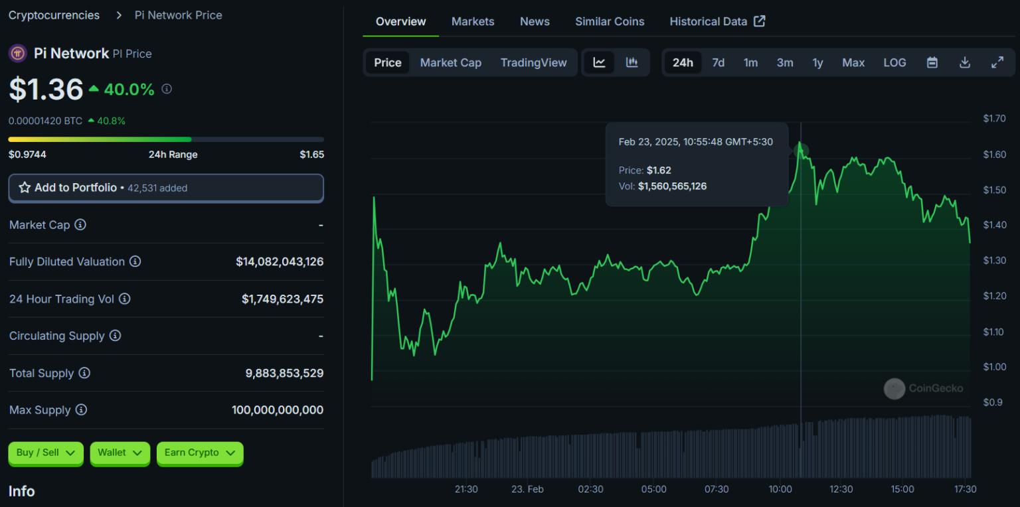1020x507 pixels.
Task: Open the Similar Coins tab
Action: pyautogui.click(x=609, y=21)
